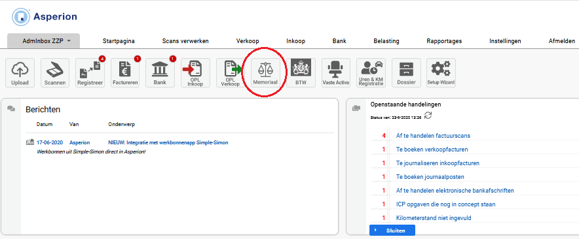Open the Upload tool

tap(20, 73)
